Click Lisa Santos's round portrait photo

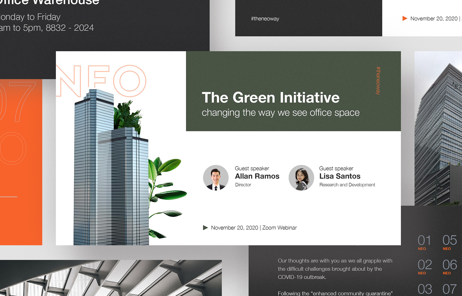[x=301, y=178]
